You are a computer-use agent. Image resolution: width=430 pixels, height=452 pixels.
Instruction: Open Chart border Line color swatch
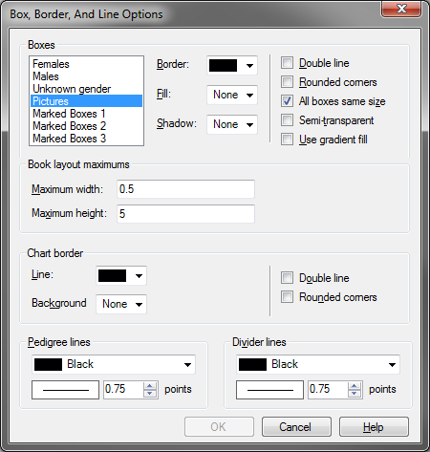(121, 275)
